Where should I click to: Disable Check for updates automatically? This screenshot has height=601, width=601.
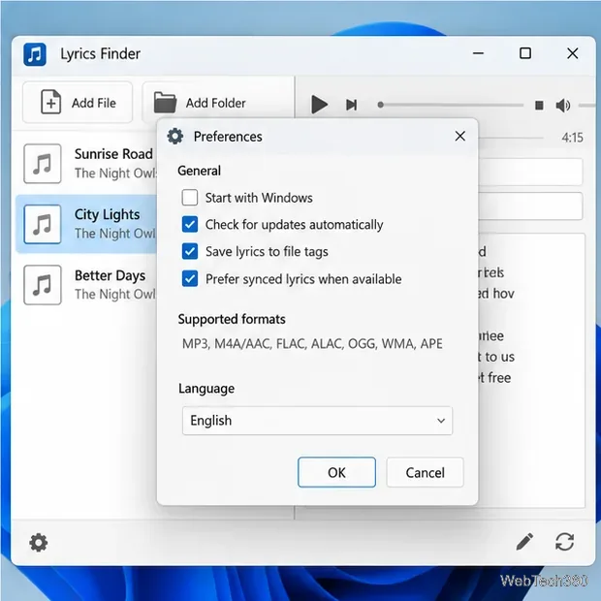[x=190, y=225]
